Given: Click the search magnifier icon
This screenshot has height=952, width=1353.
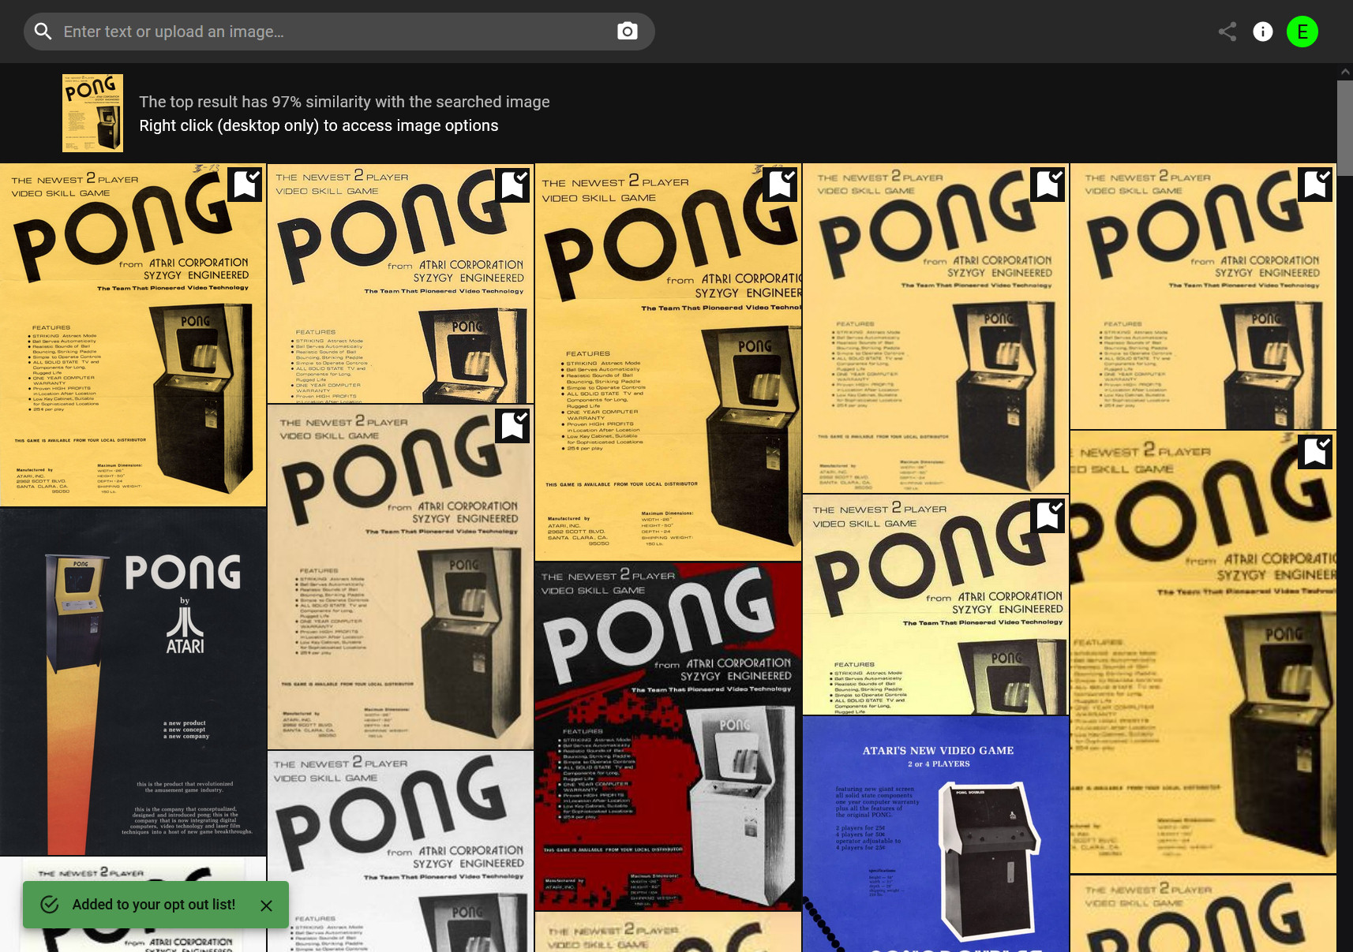Looking at the screenshot, I should tap(43, 32).
